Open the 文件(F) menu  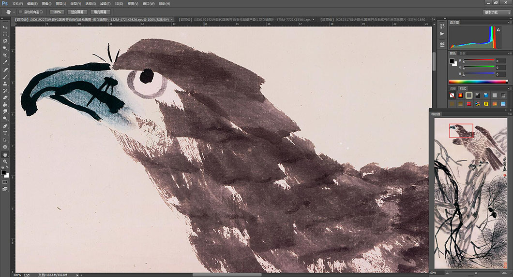click(x=18, y=3)
